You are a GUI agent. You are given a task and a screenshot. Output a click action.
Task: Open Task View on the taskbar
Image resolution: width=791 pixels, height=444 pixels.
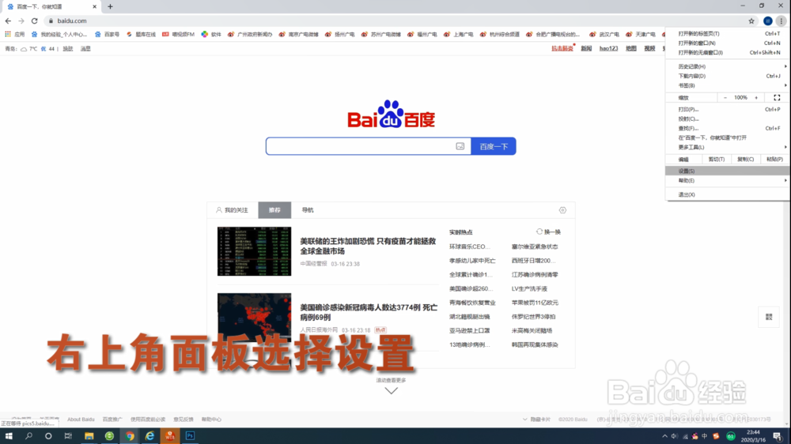click(68, 436)
